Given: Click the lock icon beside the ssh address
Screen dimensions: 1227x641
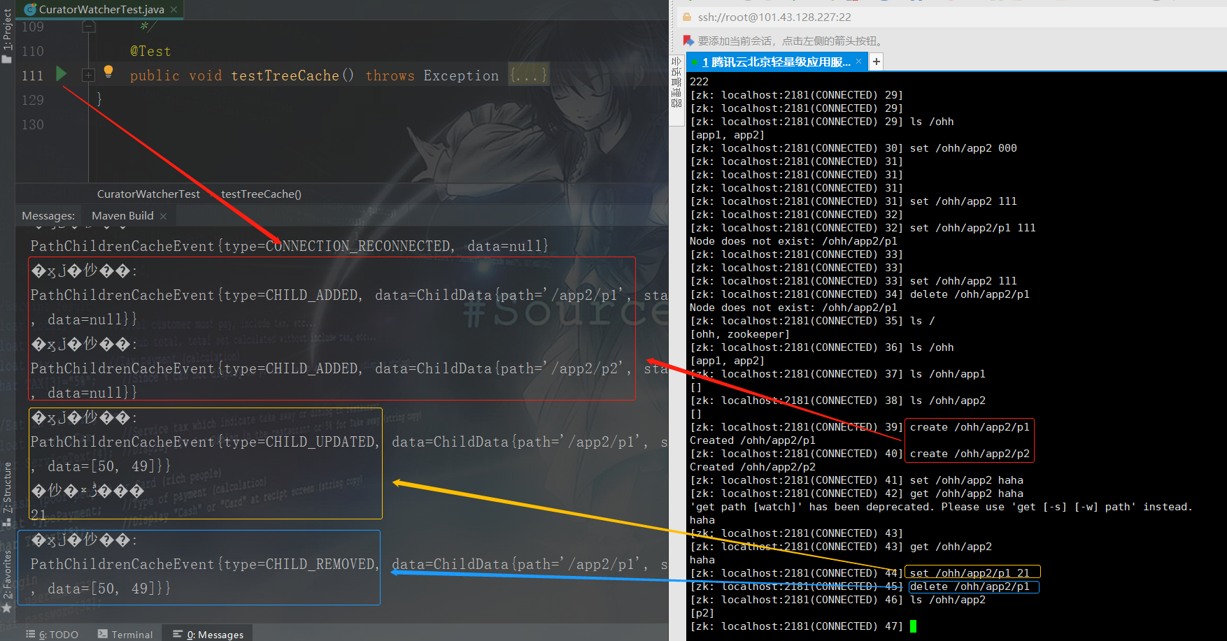Looking at the screenshot, I should pyautogui.click(x=687, y=17).
